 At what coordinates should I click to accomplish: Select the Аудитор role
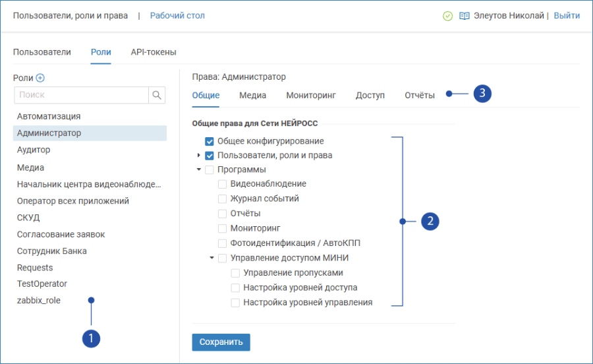[90, 150]
